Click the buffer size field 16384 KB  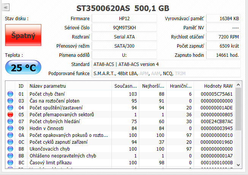click(x=224, y=19)
